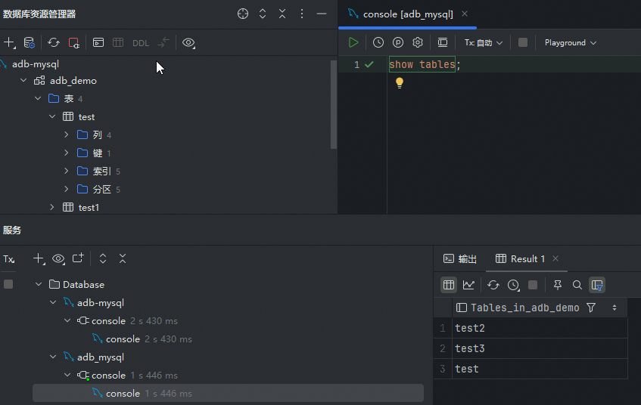Image resolution: width=641 pixels, height=405 pixels.
Task: Close the console [adb_mysql] tab
Action: [465, 14]
